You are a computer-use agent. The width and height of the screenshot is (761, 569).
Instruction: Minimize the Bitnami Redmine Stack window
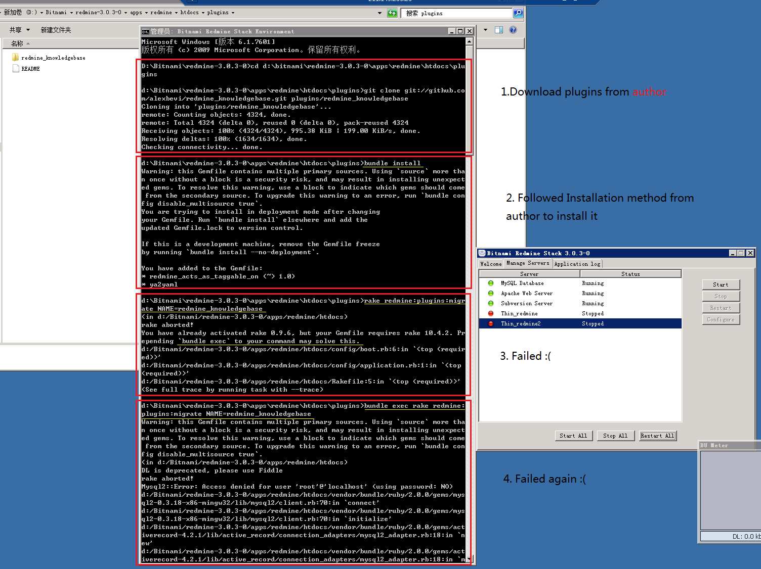click(x=733, y=253)
